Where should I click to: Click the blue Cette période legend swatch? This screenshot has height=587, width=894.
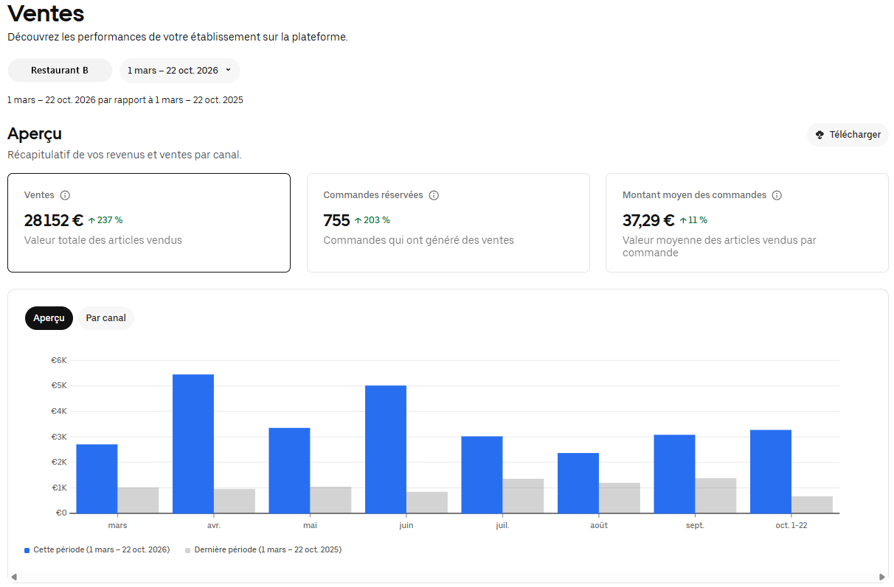click(27, 550)
